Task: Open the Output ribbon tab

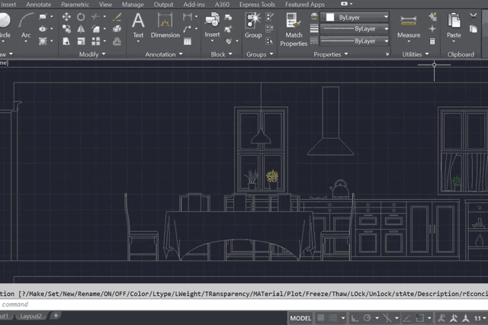Action: (x=163, y=5)
